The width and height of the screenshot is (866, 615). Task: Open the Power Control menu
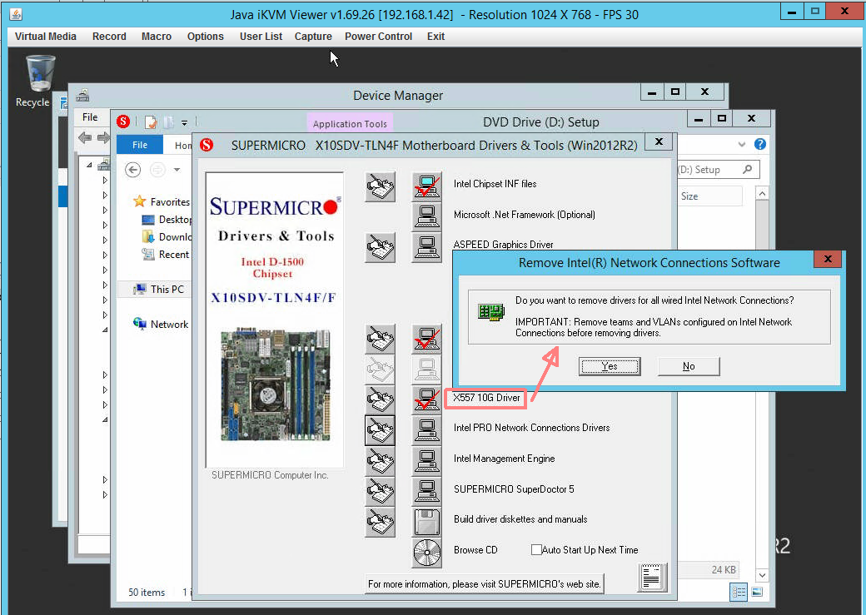point(378,37)
